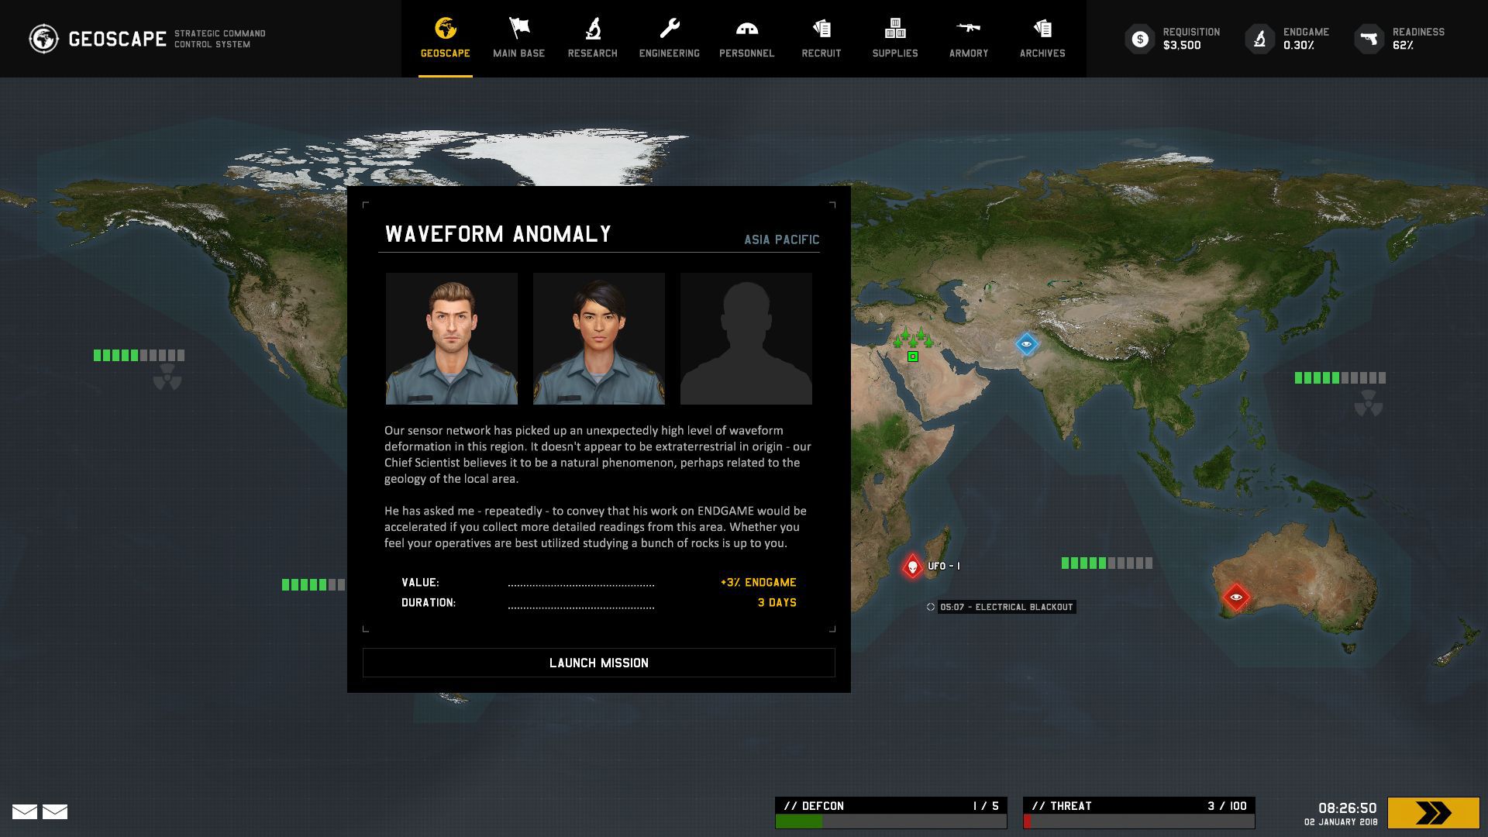Click the red UFO-1 alien skull marker
Viewport: 1488px width, 837px height.
coord(912,567)
